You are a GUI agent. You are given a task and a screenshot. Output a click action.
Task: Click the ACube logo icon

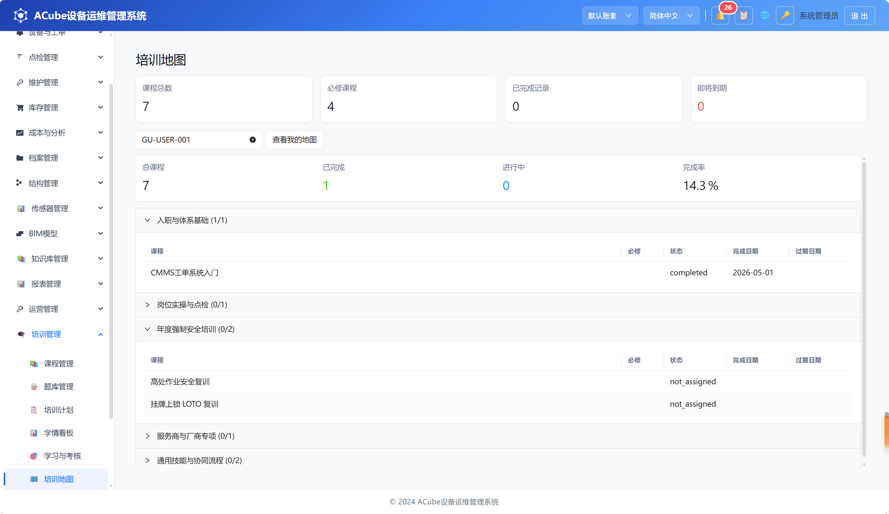click(20, 16)
